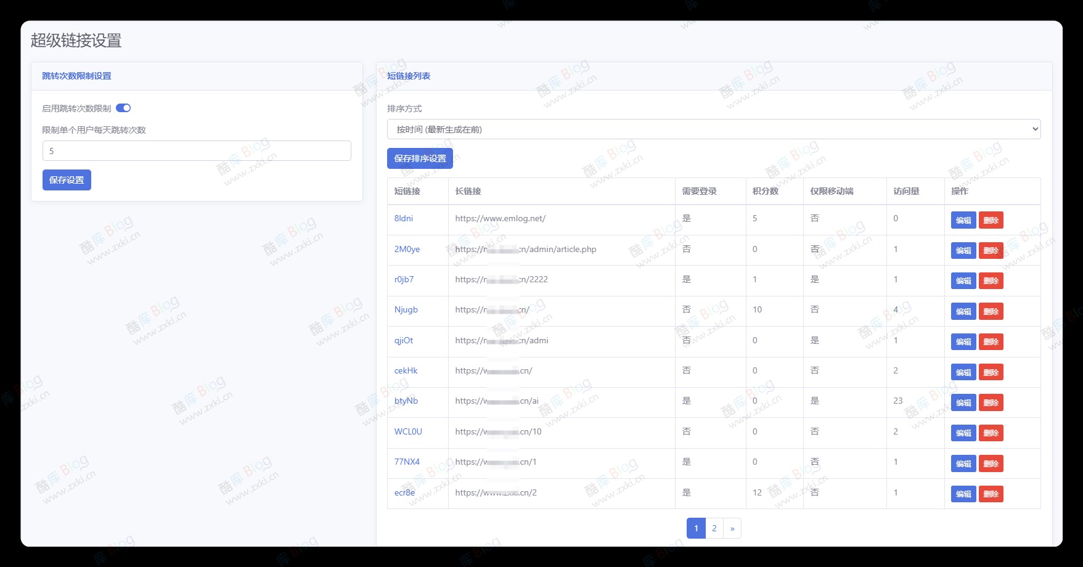Delete the btyNb short link entry
Screen dimensions: 1083x567
pyautogui.click(x=991, y=402)
